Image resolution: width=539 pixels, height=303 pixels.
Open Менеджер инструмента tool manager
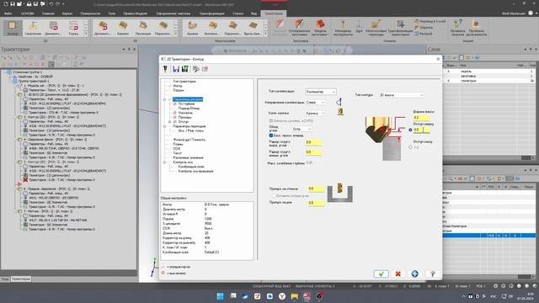coord(343,28)
